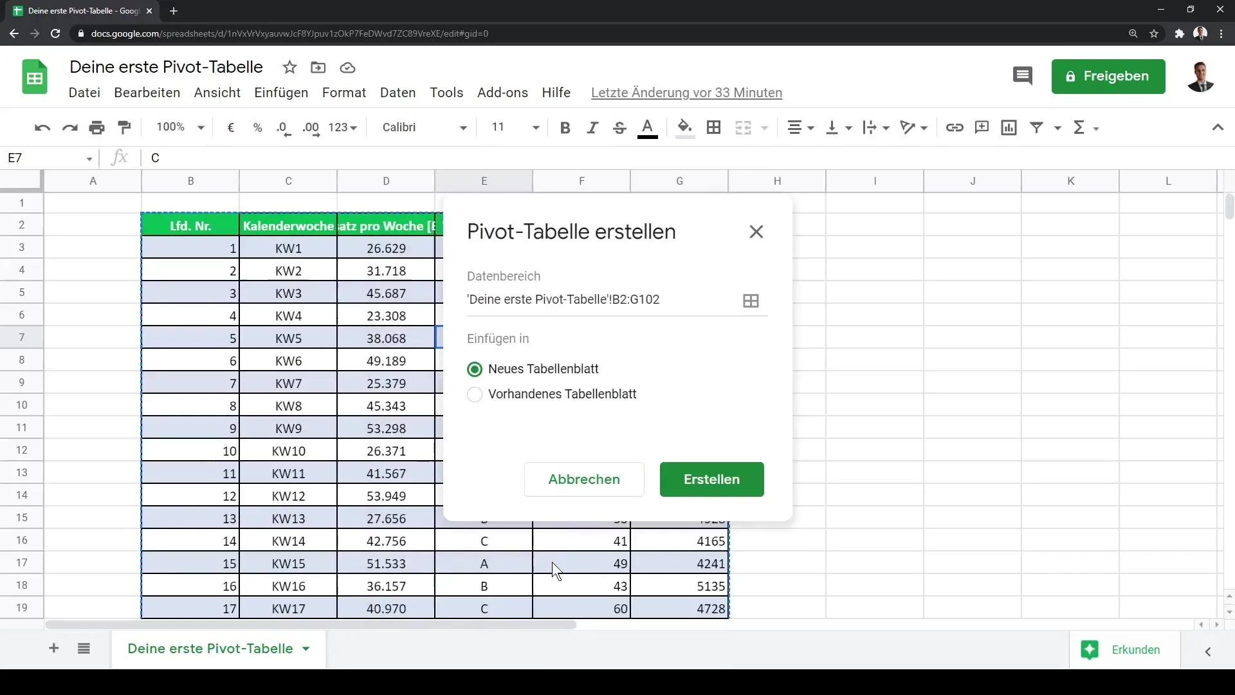This screenshot has width=1235, height=695.
Task: Click the 'Deine erste Pivot-Tabelle' sheet tab
Action: tap(210, 648)
